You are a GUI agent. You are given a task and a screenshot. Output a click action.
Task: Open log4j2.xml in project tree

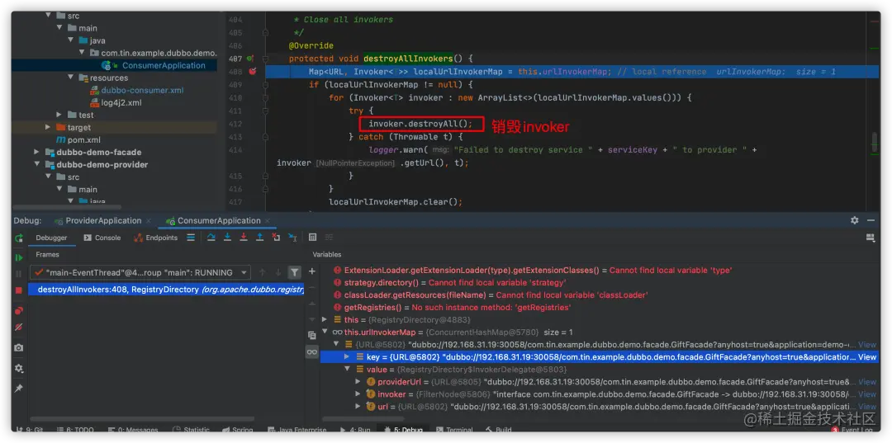(121, 103)
